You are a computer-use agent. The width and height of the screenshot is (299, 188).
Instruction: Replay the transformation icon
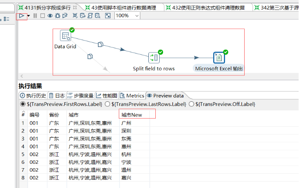(65, 16)
